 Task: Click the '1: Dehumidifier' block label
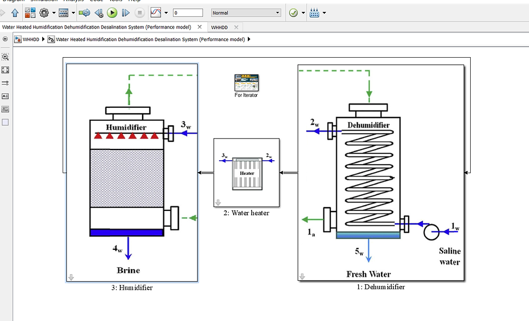pyautogui.click(x=381, y=286)
